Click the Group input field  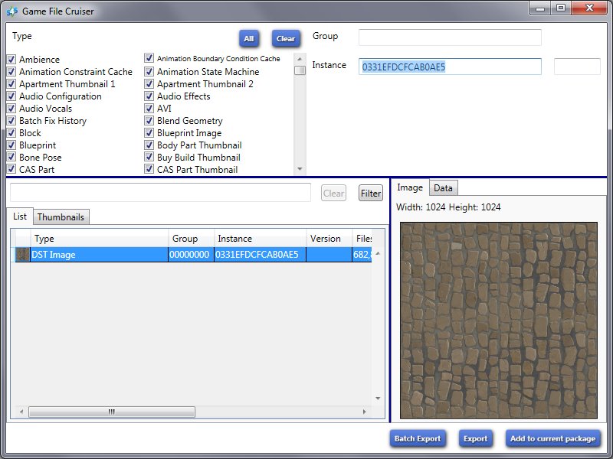coord(450,37)
